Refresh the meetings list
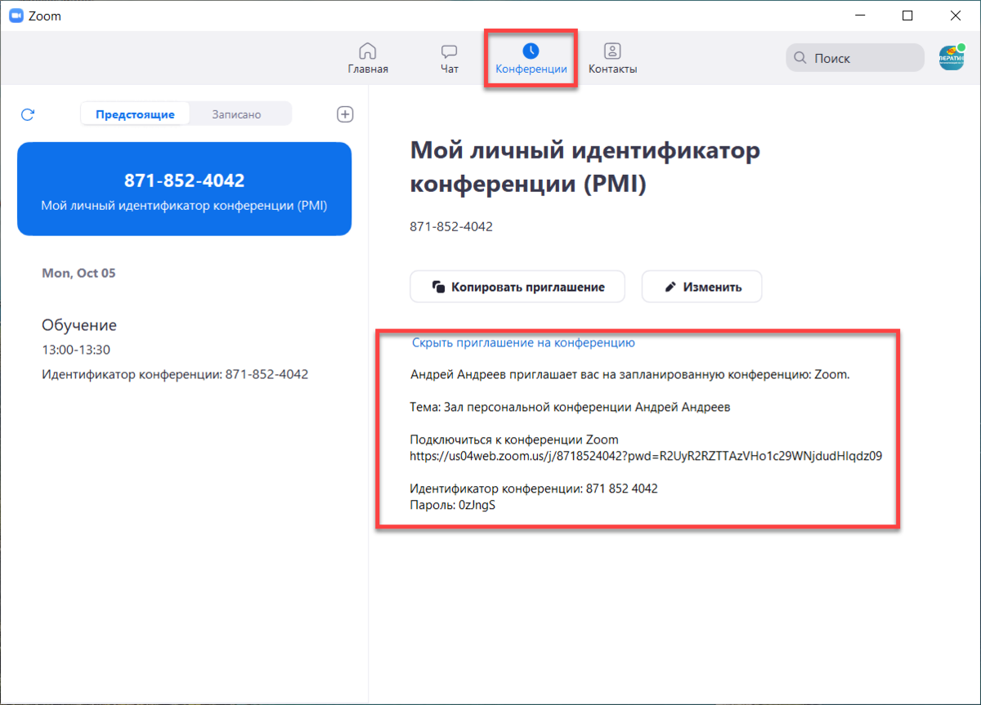The height and width of the screenshot is (705, 981). (x=27, y=114)
